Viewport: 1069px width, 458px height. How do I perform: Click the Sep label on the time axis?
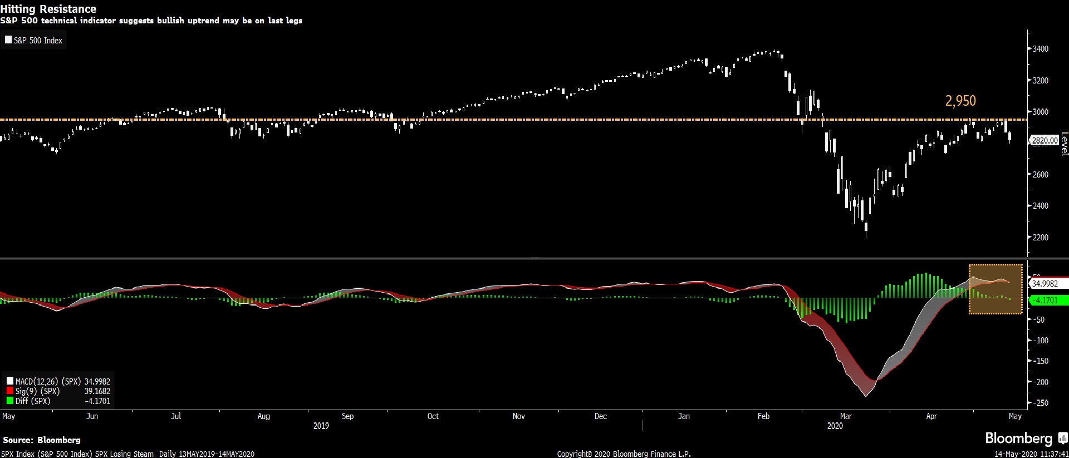(347, 416)
